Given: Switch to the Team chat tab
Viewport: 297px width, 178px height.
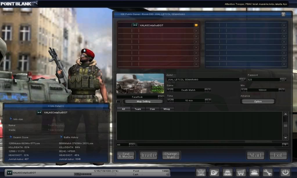Looking at the screenshot, I should click(138, 109).
